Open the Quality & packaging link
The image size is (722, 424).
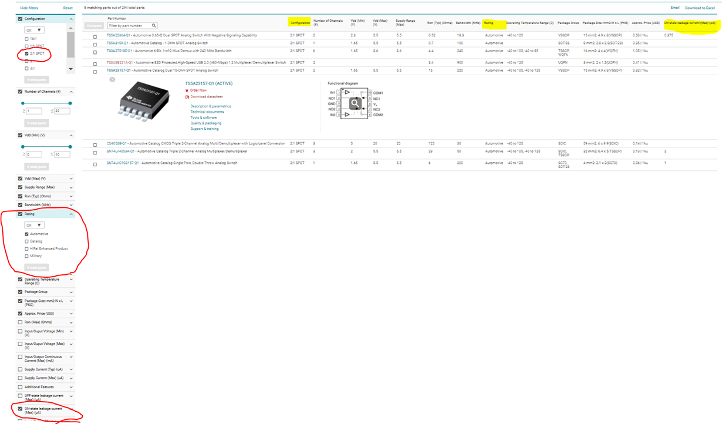coord(205,123)
